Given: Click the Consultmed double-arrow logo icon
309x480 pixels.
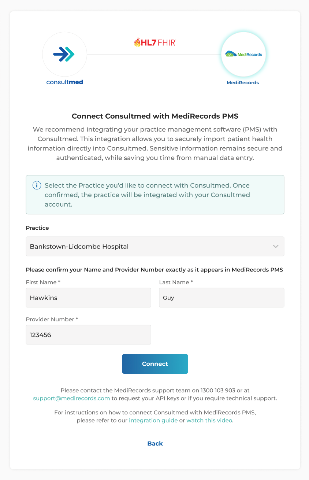Looking at the screenshot, I should (x=64, y=54).
